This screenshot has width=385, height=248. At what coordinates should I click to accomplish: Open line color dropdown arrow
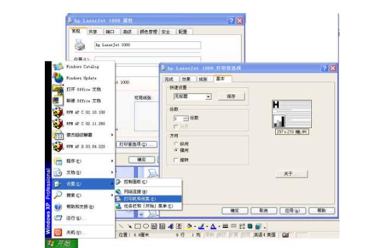[x=207, y=227]
